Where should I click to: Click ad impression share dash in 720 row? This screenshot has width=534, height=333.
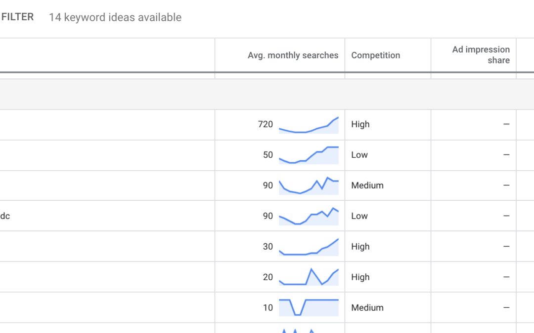(x=506, y=124)
